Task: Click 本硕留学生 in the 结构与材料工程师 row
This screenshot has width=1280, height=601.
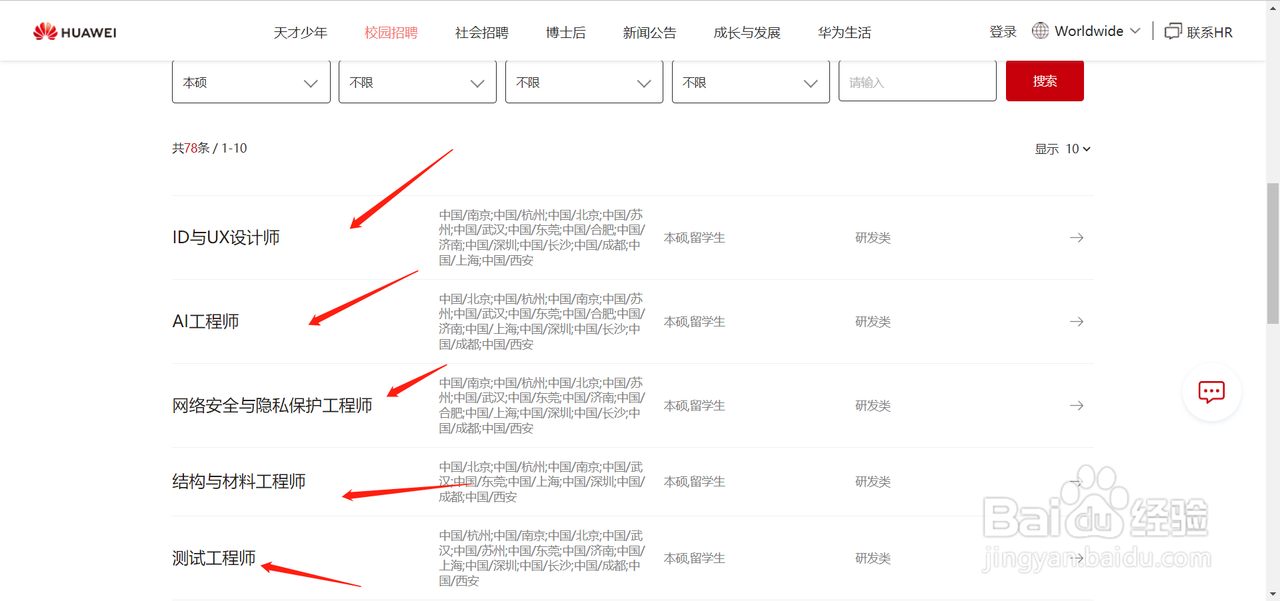Action: pos(694,482)
